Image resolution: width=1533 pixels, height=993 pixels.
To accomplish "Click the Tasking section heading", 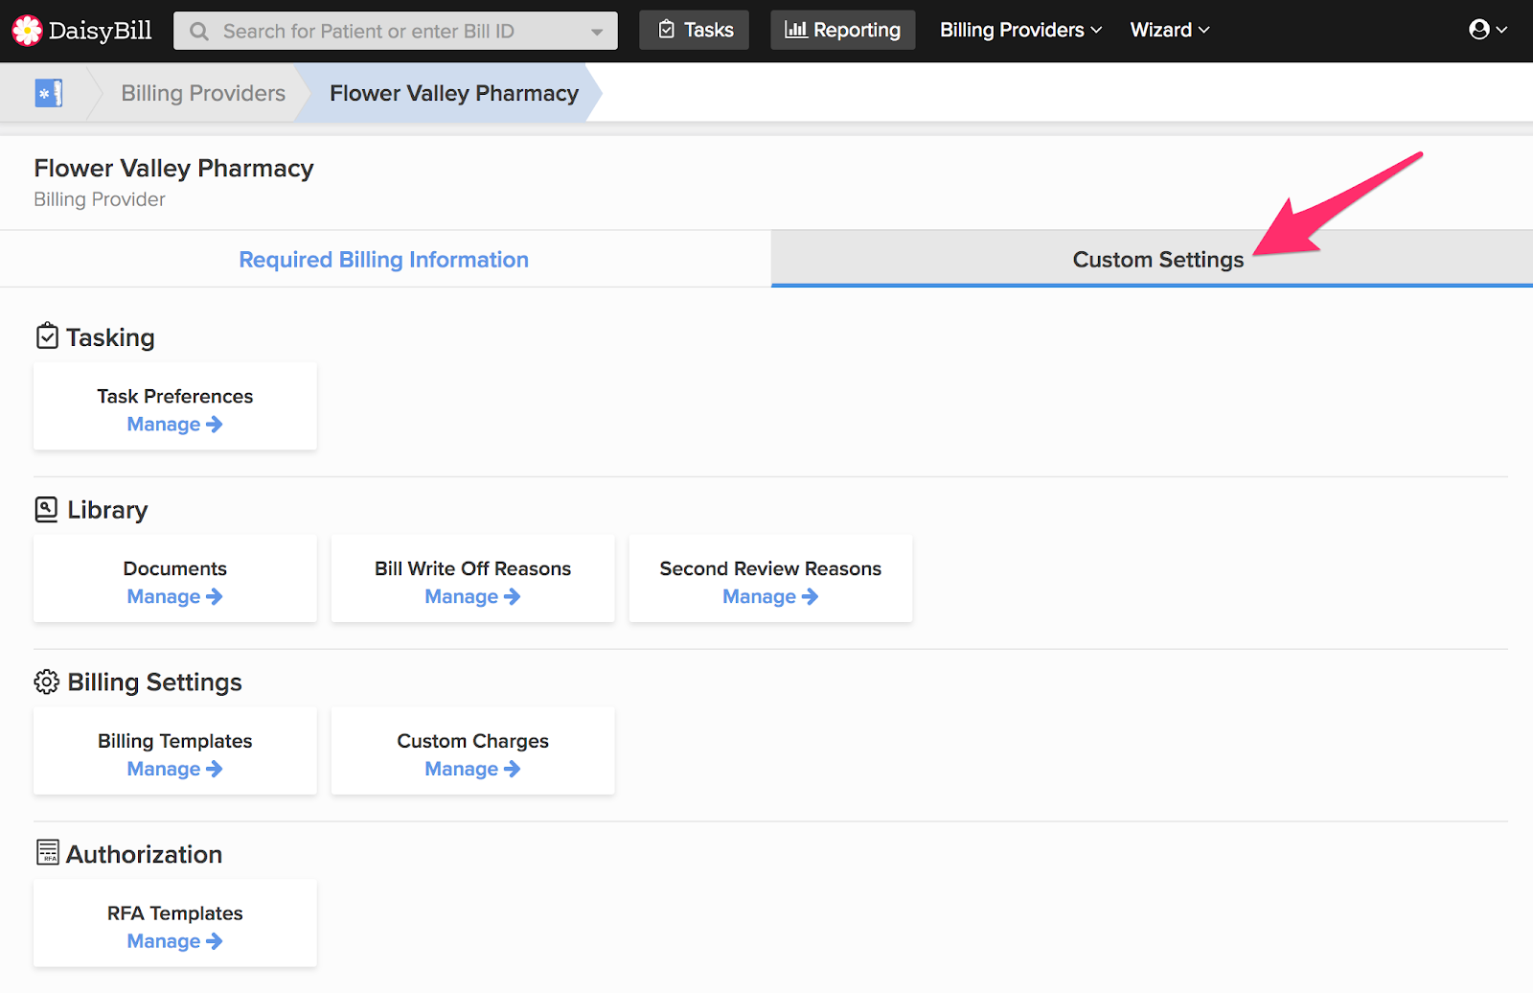I will click(110, 337).
